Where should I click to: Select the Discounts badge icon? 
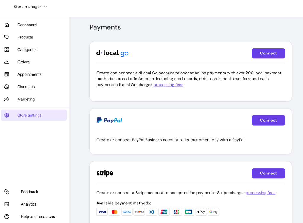tap(7, 87)
